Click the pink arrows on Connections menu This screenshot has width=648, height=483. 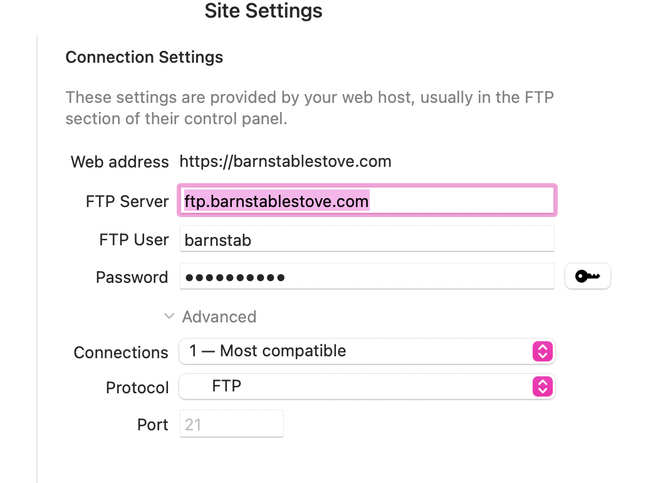543,351
